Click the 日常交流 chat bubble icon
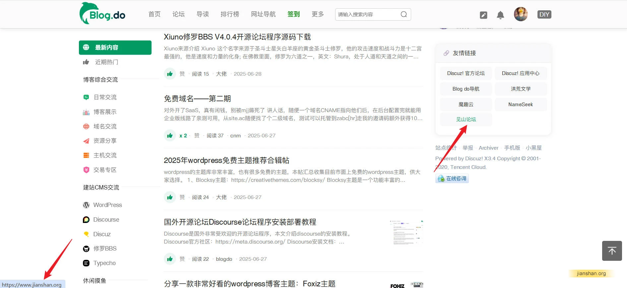This screenshot has width=627, height=288. 86,97
